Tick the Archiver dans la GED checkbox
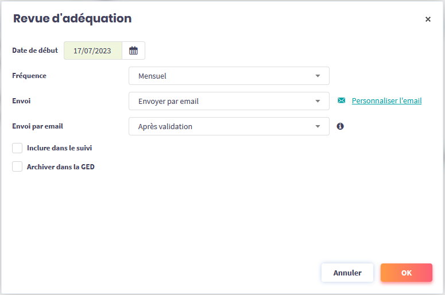 coord(17,167)
